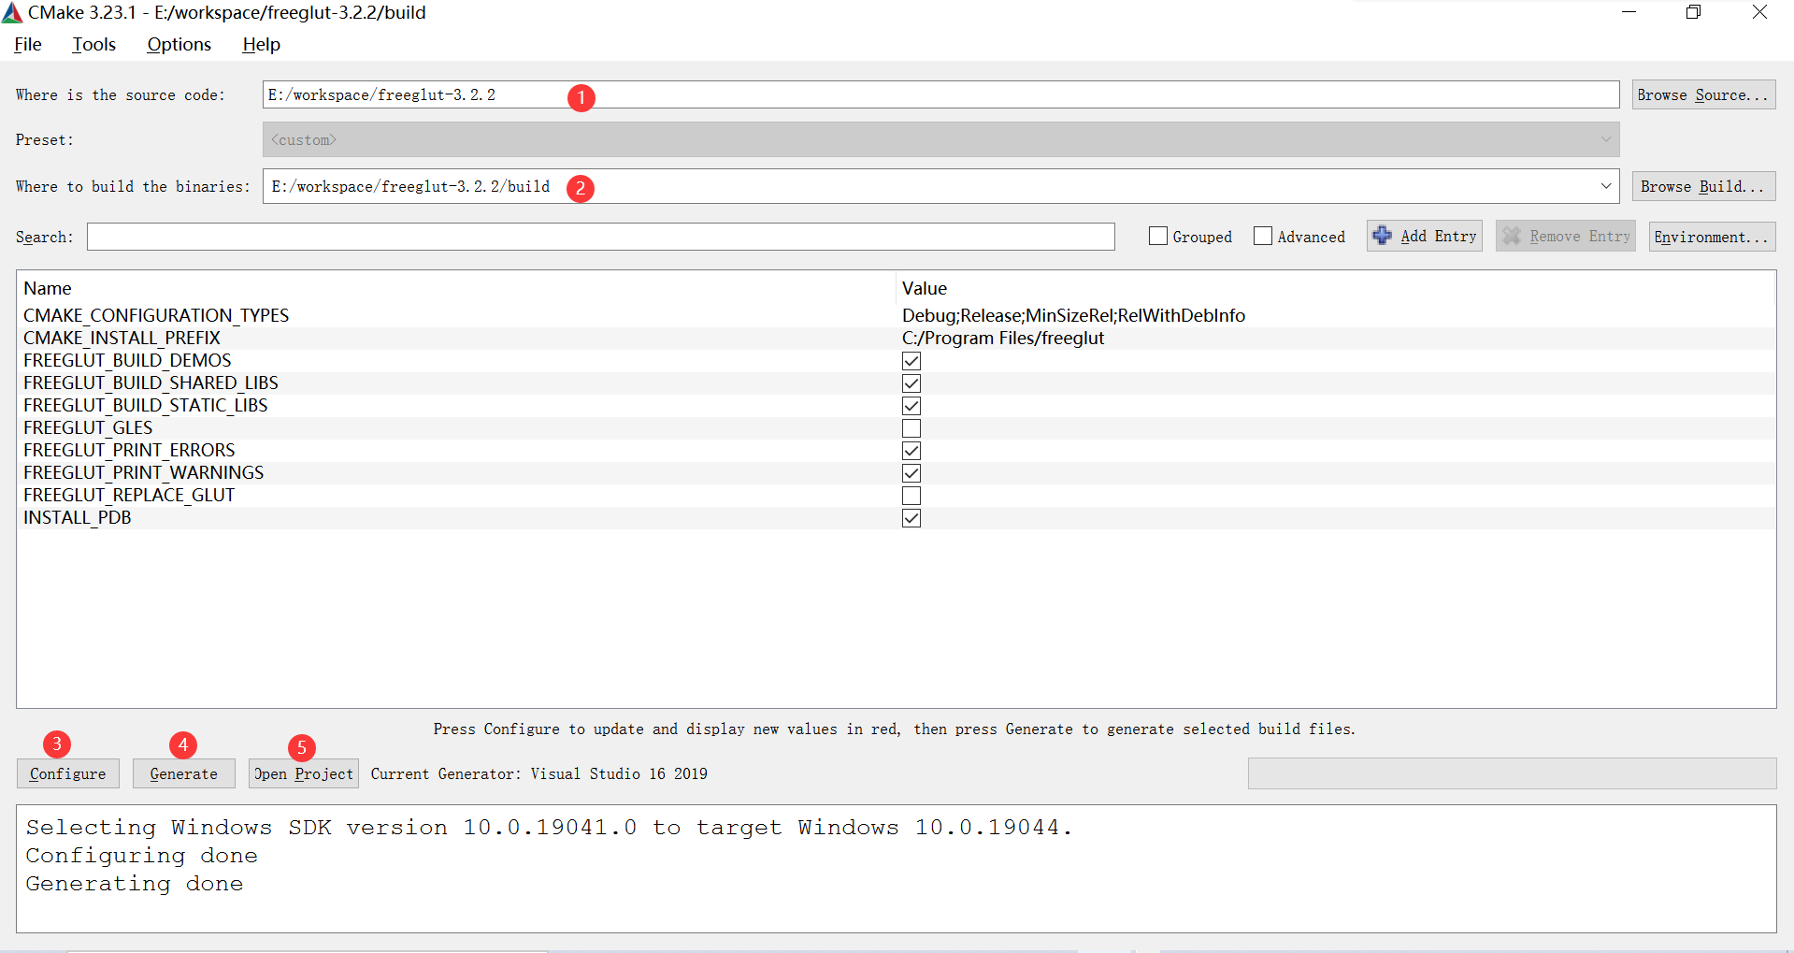Open the Help menu

coord(262,44)
